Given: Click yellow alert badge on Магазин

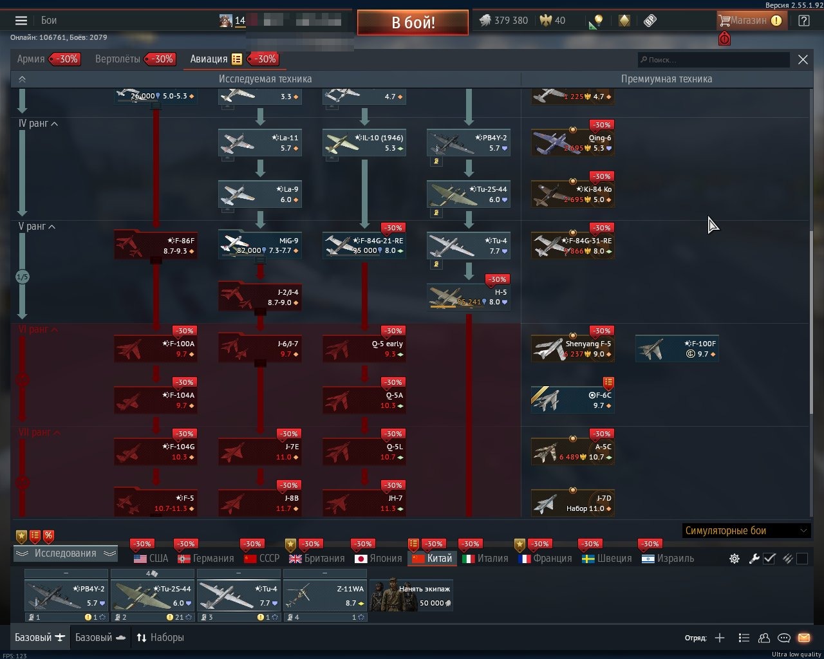Looking at the screenshot, I should click(x=776, y=21).
